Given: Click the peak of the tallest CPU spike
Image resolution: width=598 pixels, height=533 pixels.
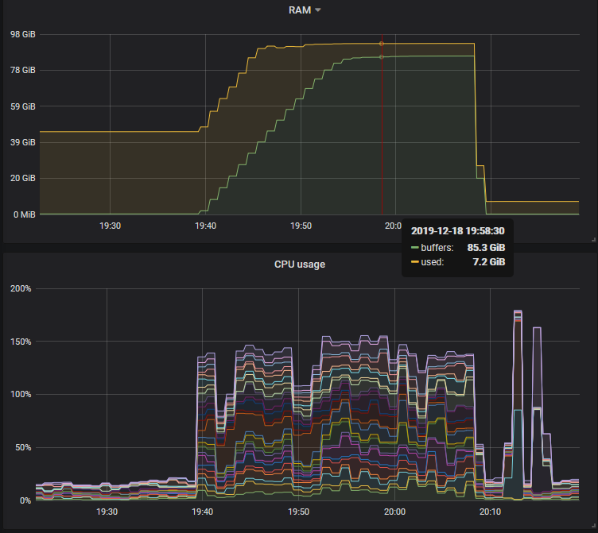Looking at the screenshot, I should (518, 311).
